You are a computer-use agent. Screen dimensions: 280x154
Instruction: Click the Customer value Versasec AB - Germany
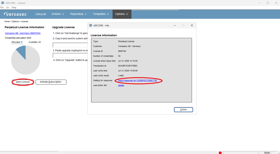[x=130, y=46]
